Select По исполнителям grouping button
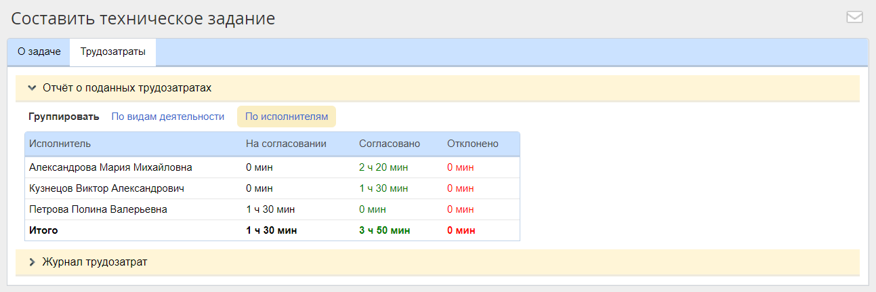The height and width of the screenshot is (292, 876). [x=286, y=117]
